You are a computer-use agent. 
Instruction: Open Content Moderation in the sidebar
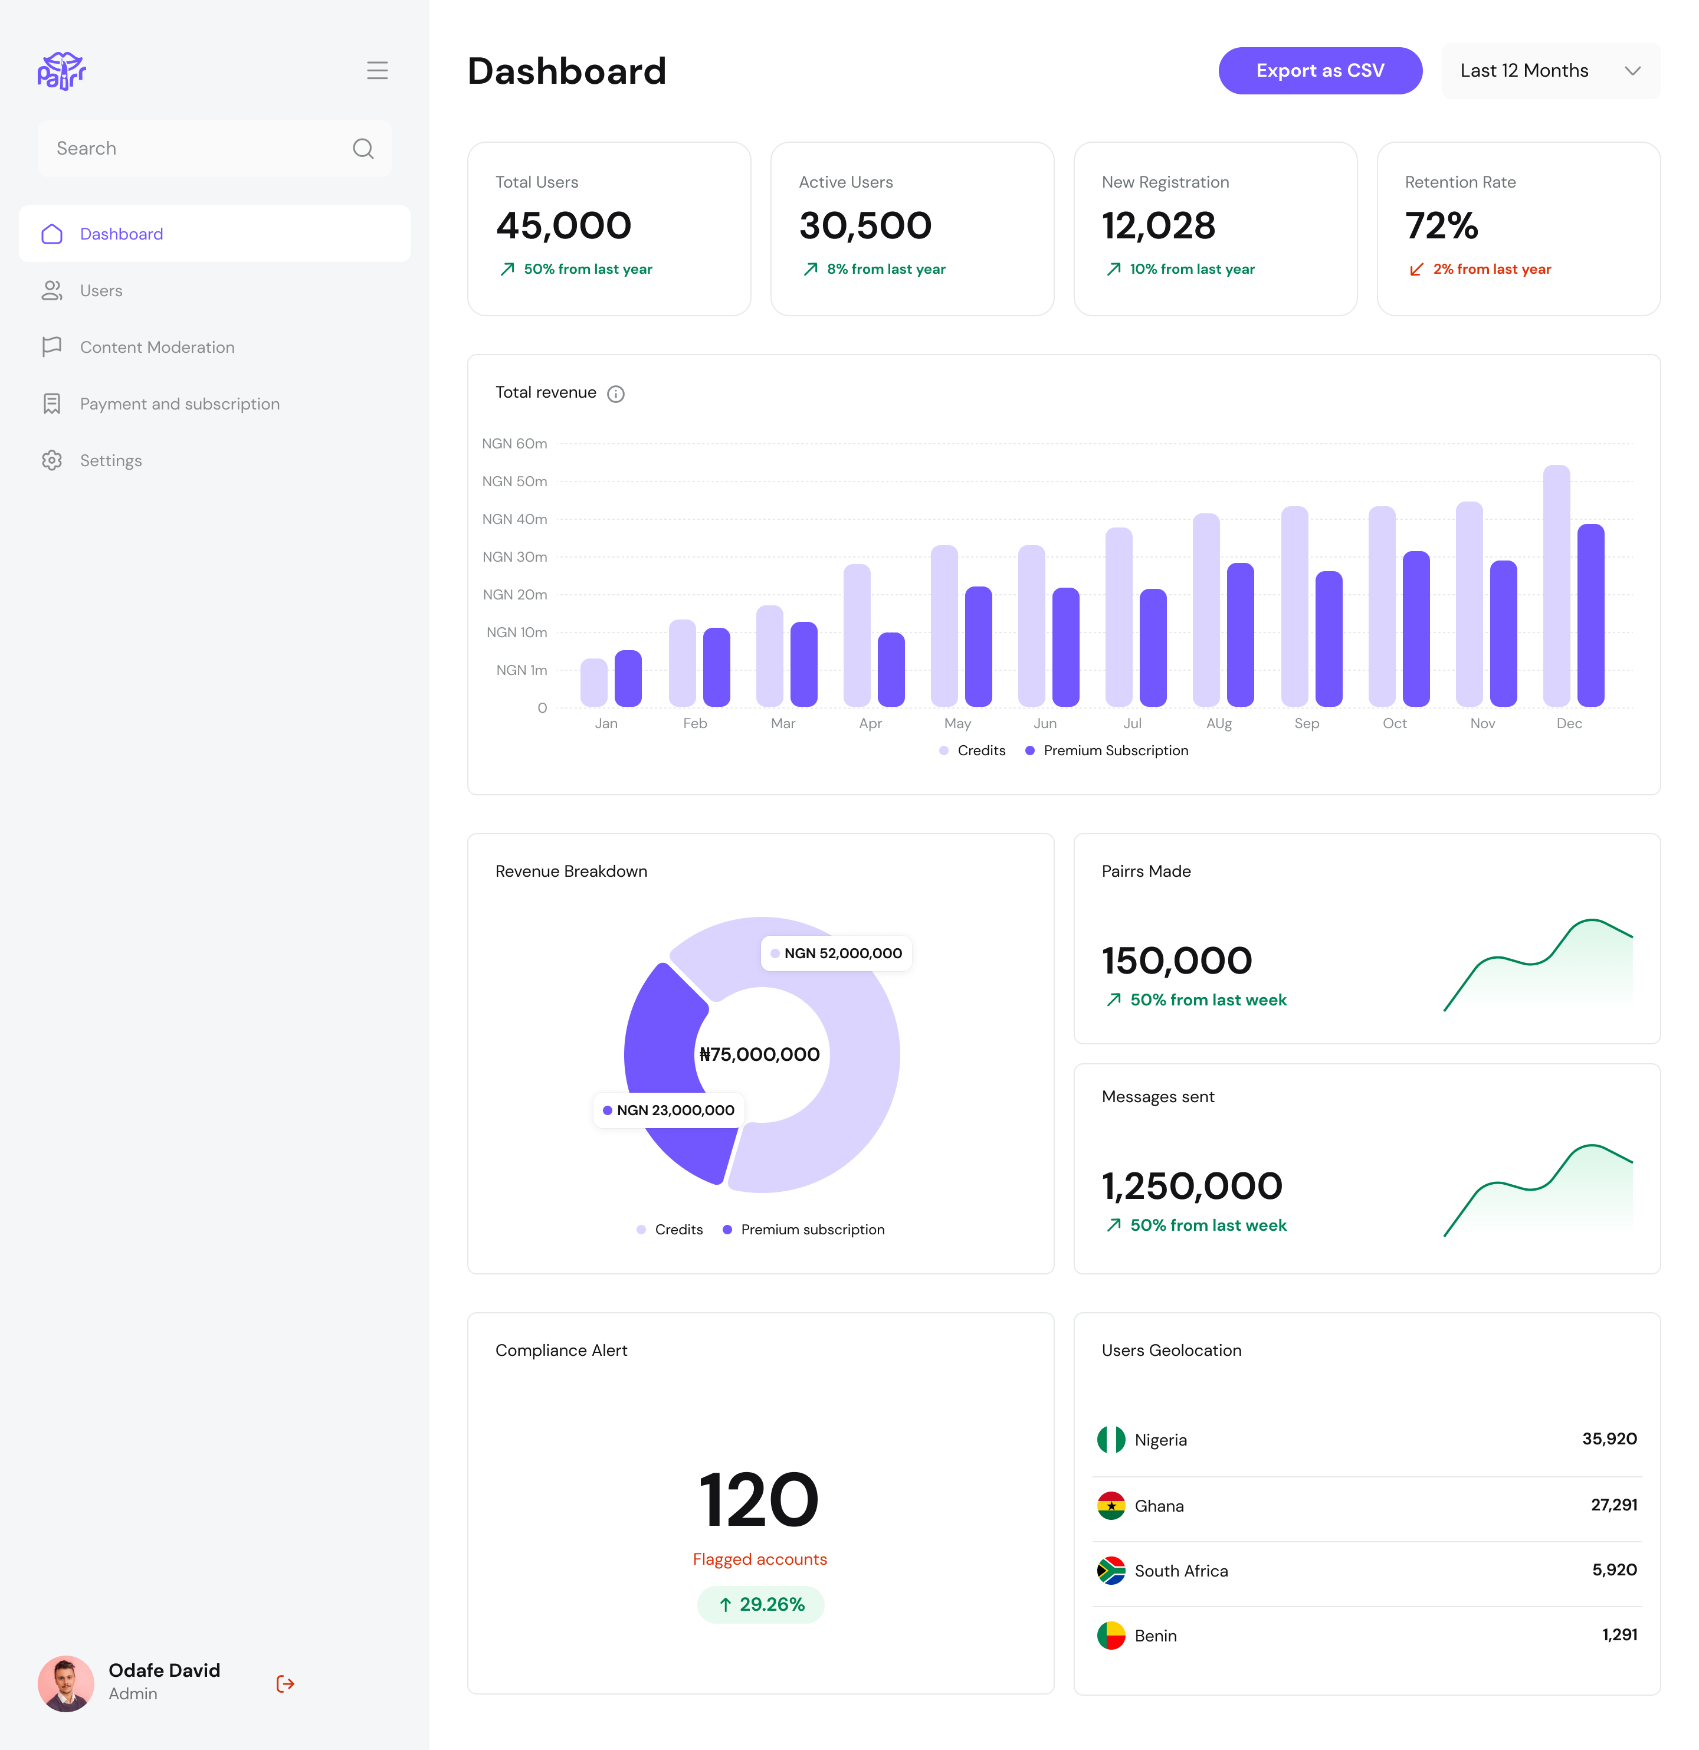[214, 346]
